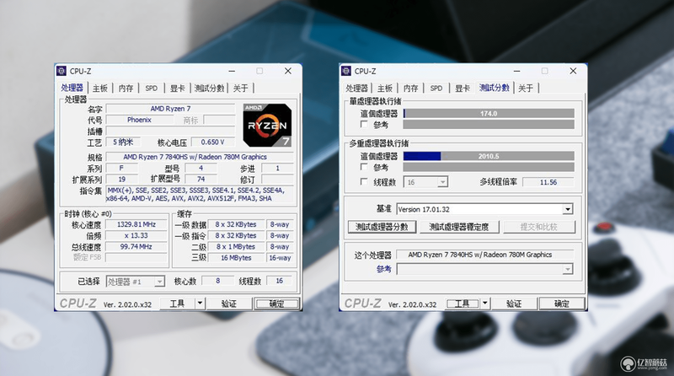Screen dimensions: 674x376
Task: Click the Ryzen 7 logo in left CPU-Z window
Action: pos(267,125)
